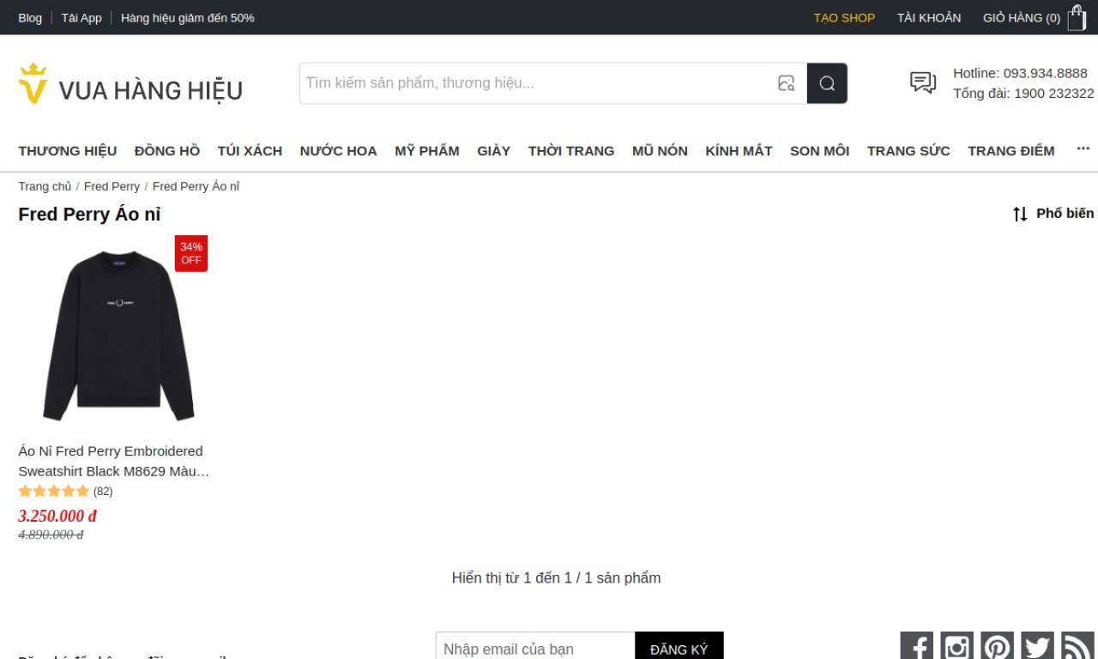This screenshot has height=659, width=1098.
Task: Click the price 3.250.000 đ
Action: point(57,516)
